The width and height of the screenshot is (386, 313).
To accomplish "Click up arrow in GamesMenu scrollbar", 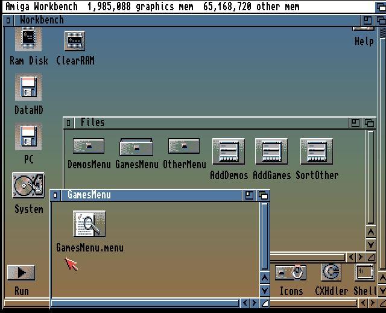I will click(265, 278).
